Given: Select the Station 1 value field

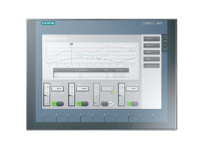Looking at the screenshot, I should (57, 89).
